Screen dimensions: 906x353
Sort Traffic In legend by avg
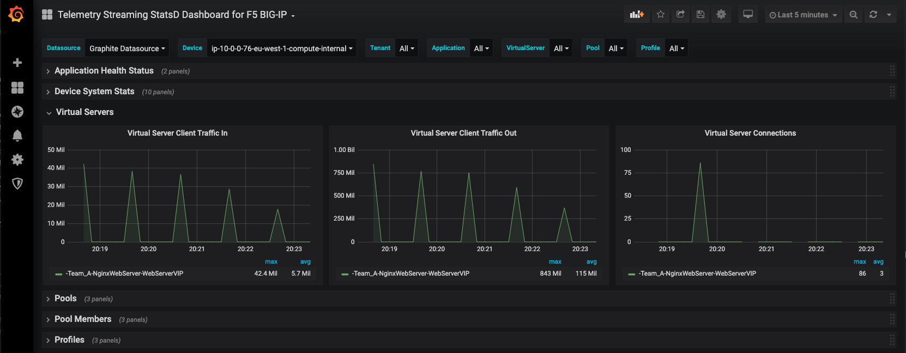(x=305, y=262)
